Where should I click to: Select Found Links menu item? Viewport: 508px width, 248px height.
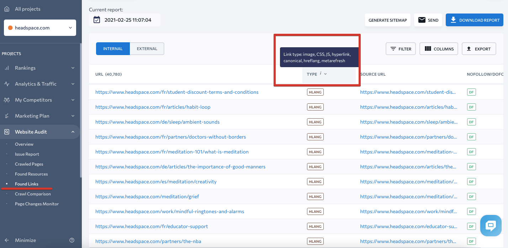pos(27,184)
